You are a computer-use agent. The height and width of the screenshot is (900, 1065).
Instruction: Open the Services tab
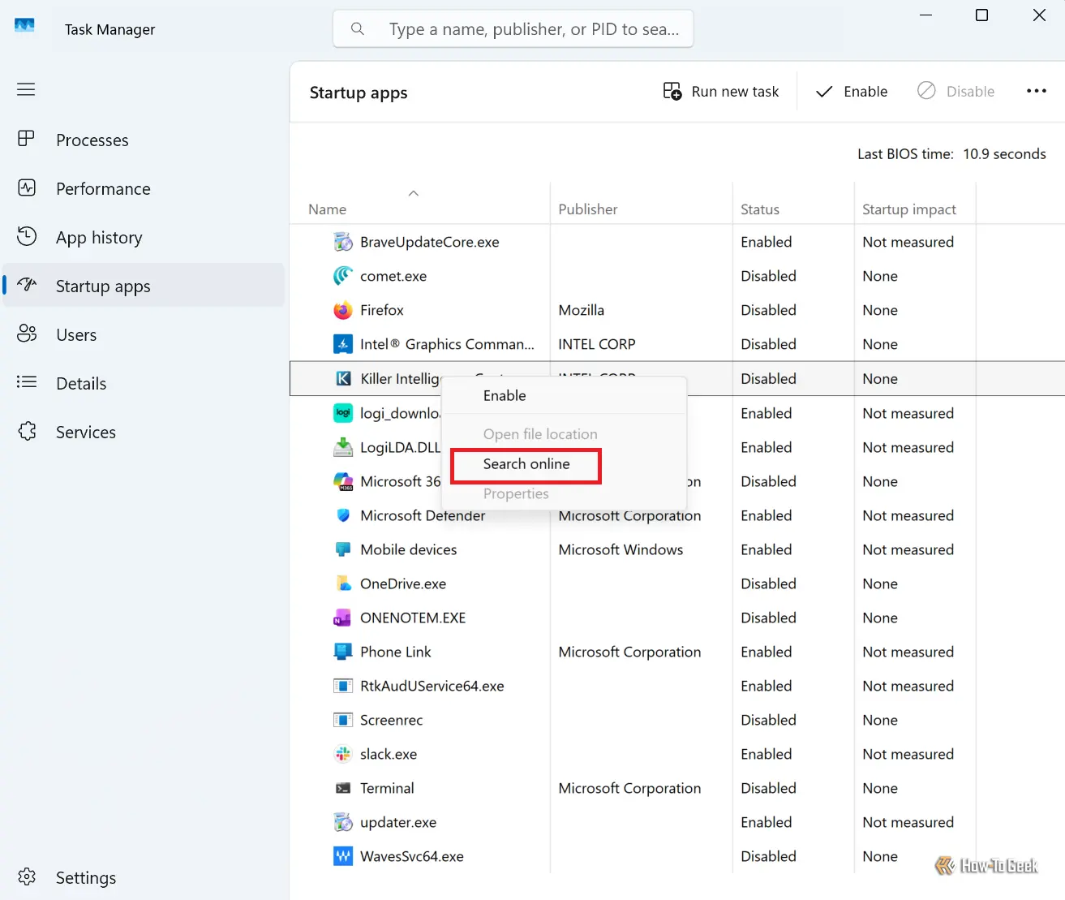tap(144, 432)
